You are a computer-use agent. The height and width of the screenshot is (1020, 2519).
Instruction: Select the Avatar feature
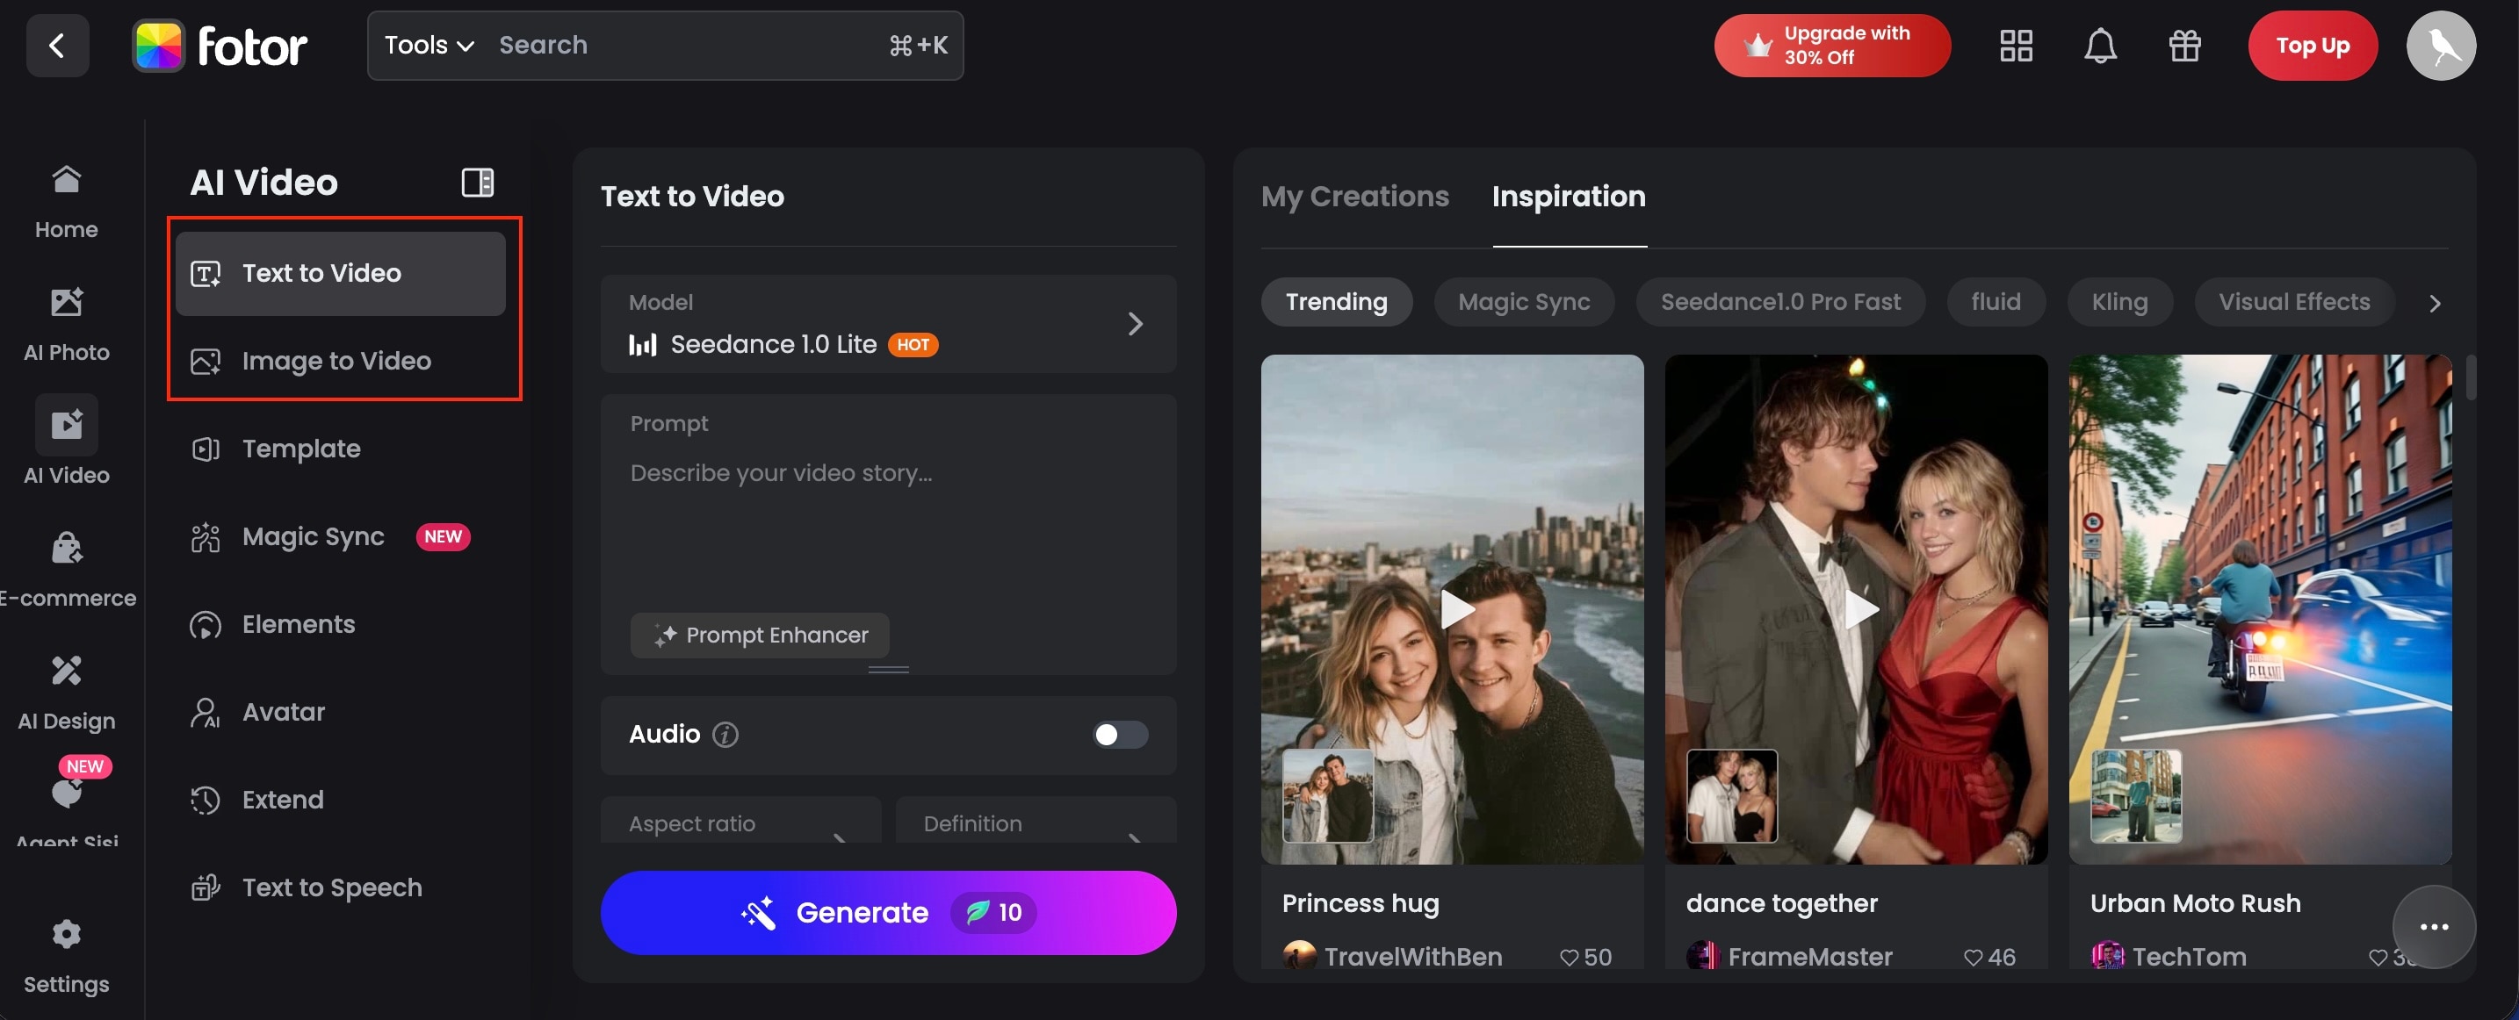point(283,711)
